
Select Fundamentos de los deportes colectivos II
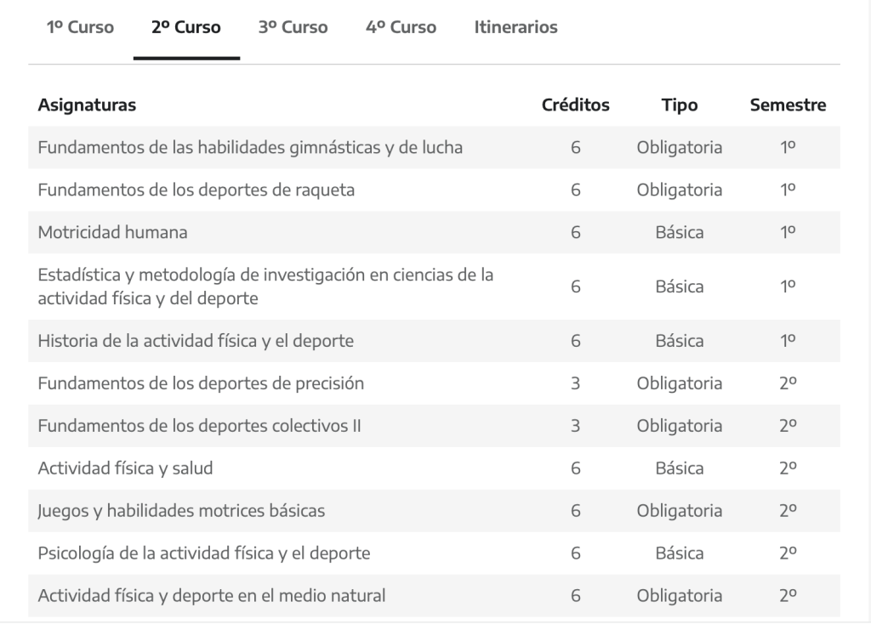pos(199,426)
